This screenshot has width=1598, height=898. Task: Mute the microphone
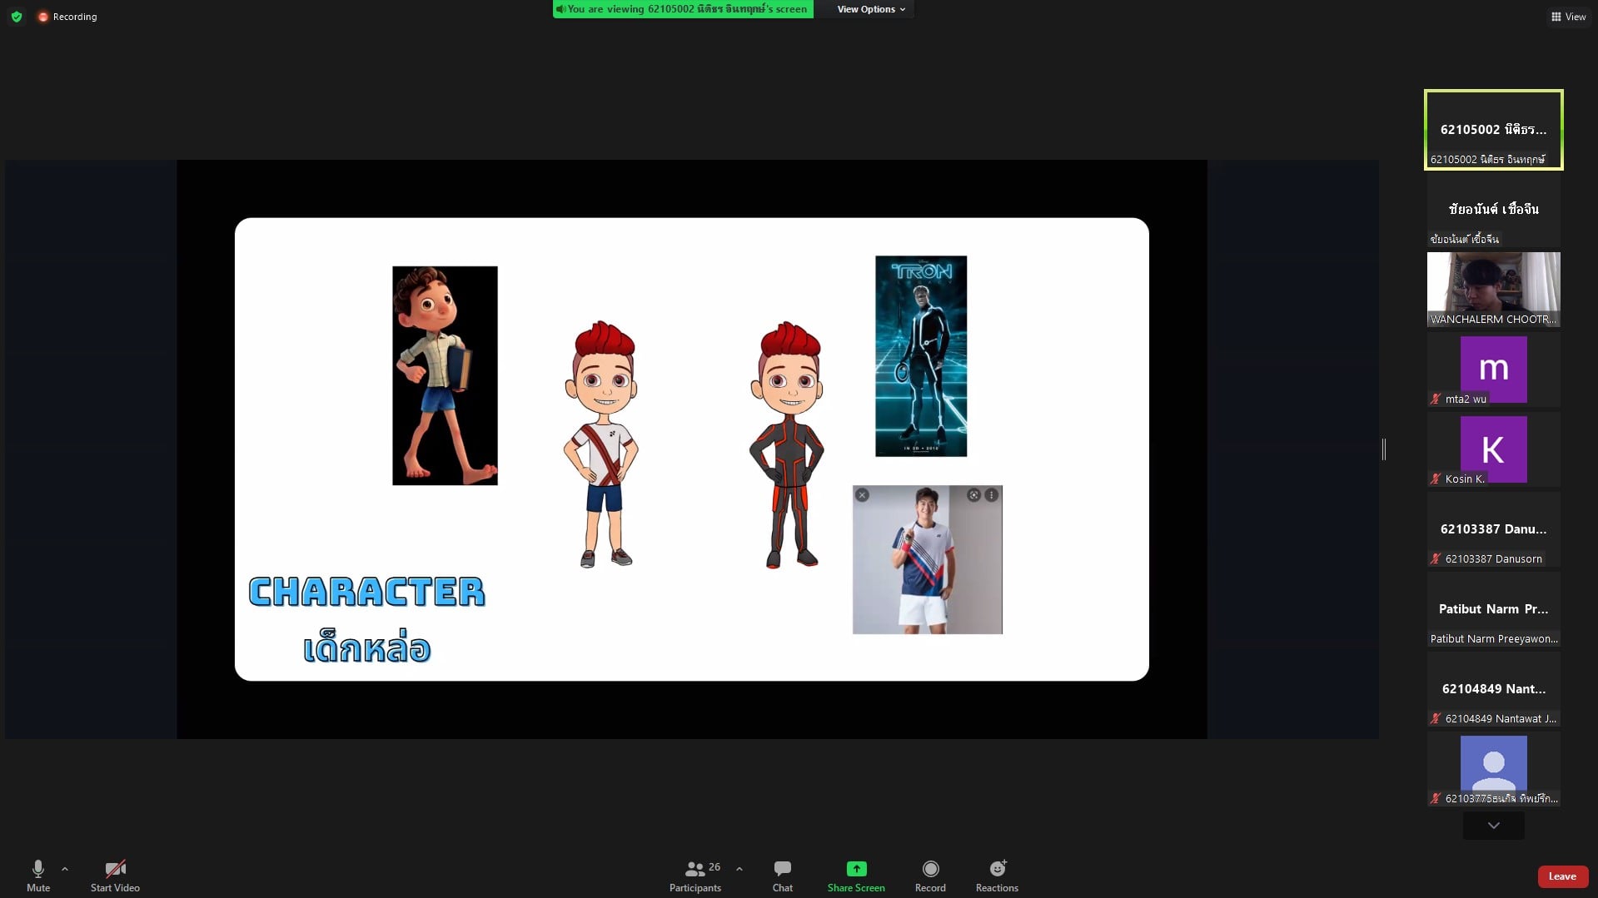38,876
